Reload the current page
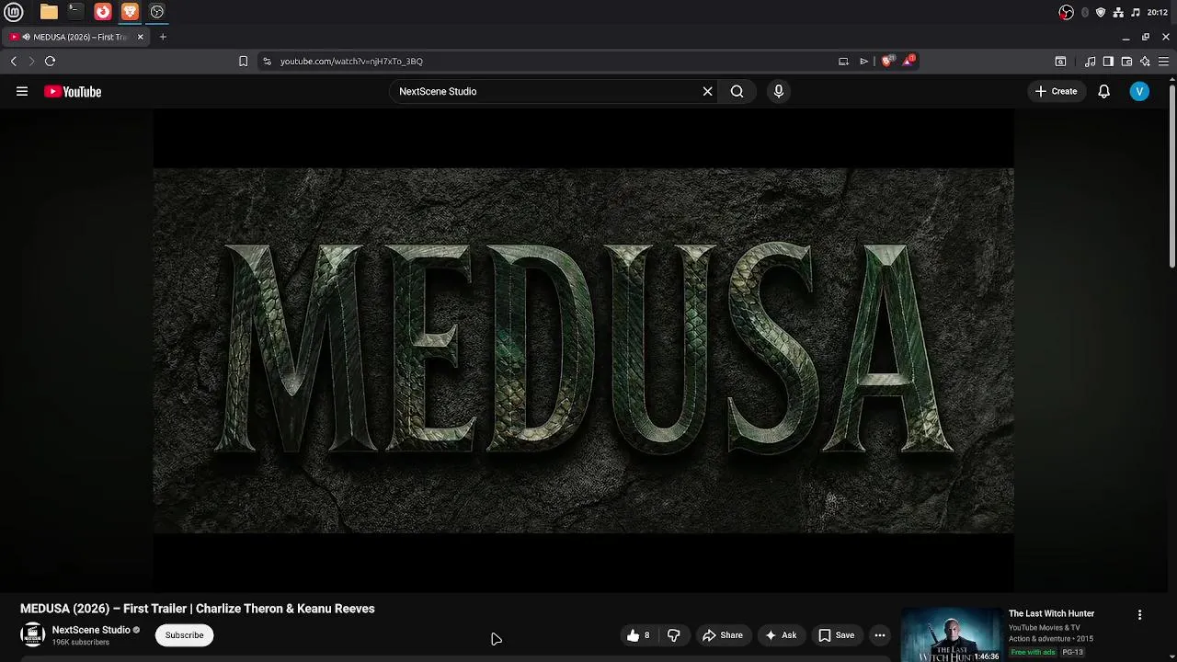Viewport: 1177px width, 662px height. coord(50,61)
